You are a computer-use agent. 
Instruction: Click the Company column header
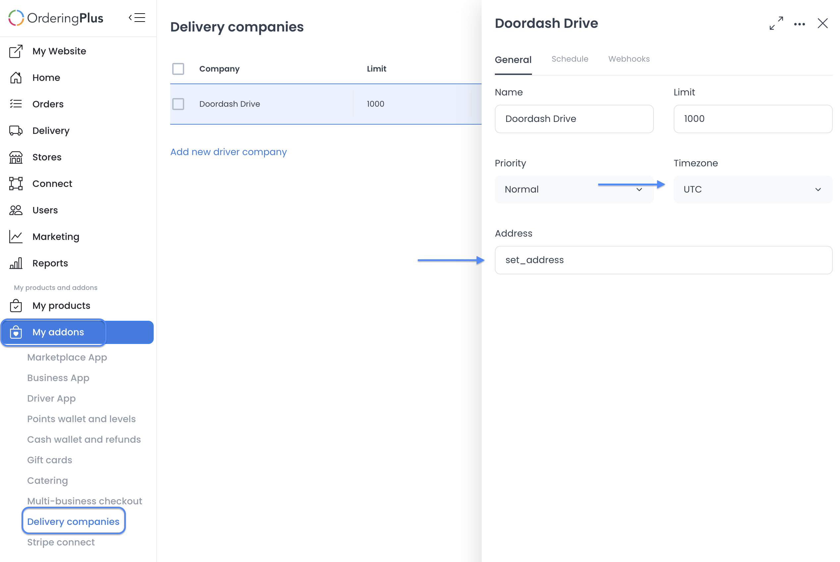(x=219, y=69)
